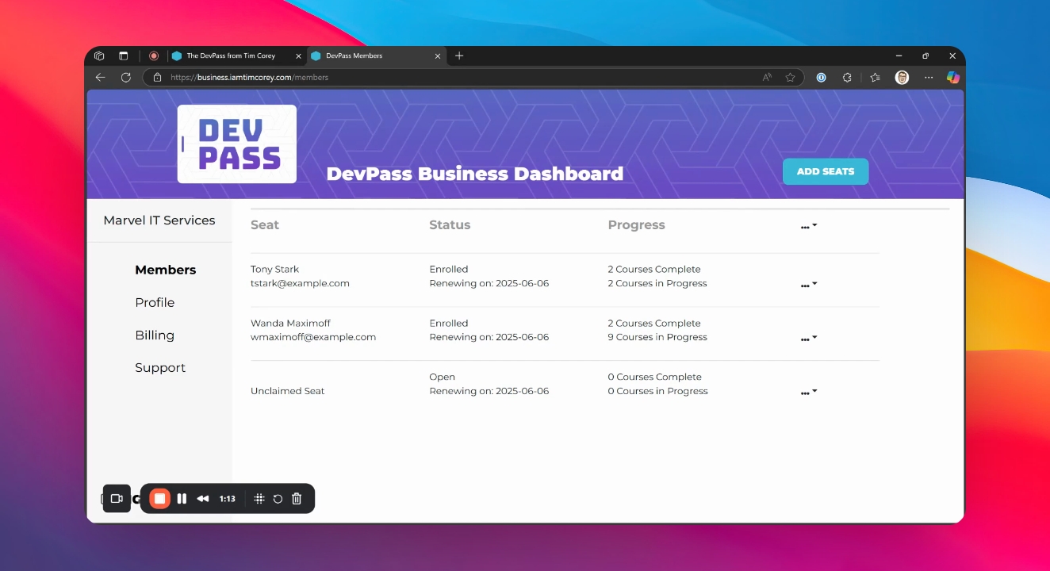
Task: Reload the current page
Action: tap(125, 77)
